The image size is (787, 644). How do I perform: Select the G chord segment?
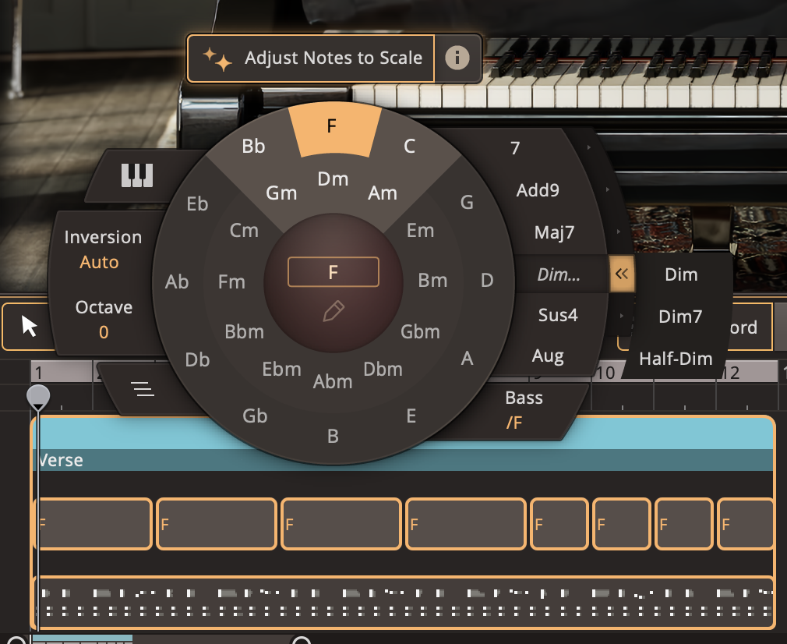click(467, 203)
